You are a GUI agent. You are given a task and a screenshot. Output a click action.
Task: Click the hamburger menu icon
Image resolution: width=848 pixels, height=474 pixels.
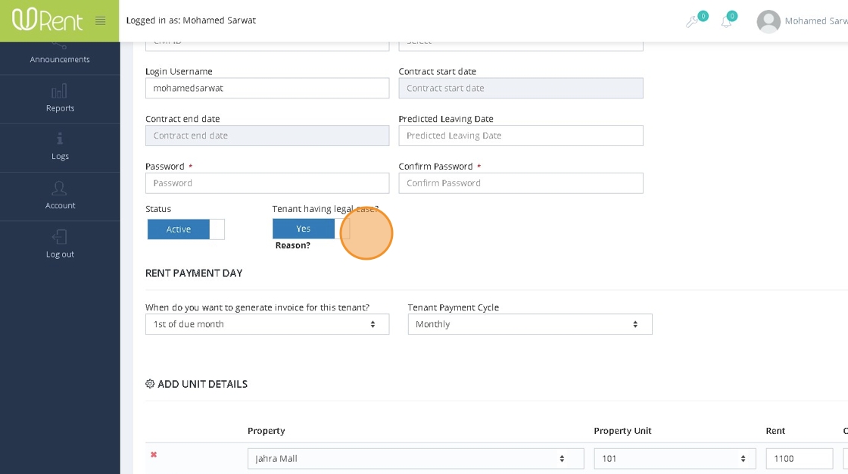pos(100,20)
